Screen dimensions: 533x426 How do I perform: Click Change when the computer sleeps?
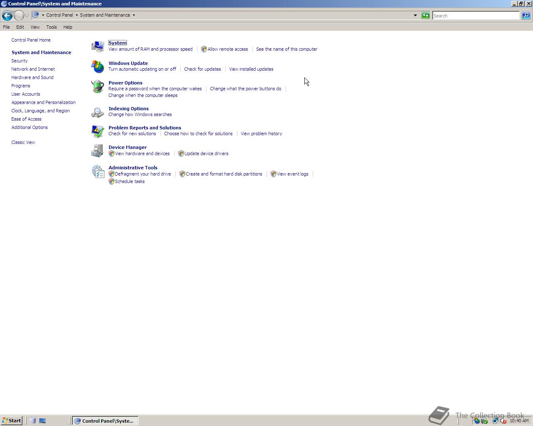click(x=143, y=95)
